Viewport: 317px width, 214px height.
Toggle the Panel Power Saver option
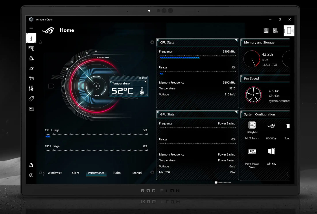pyautogui.click(x=252, y=151)
